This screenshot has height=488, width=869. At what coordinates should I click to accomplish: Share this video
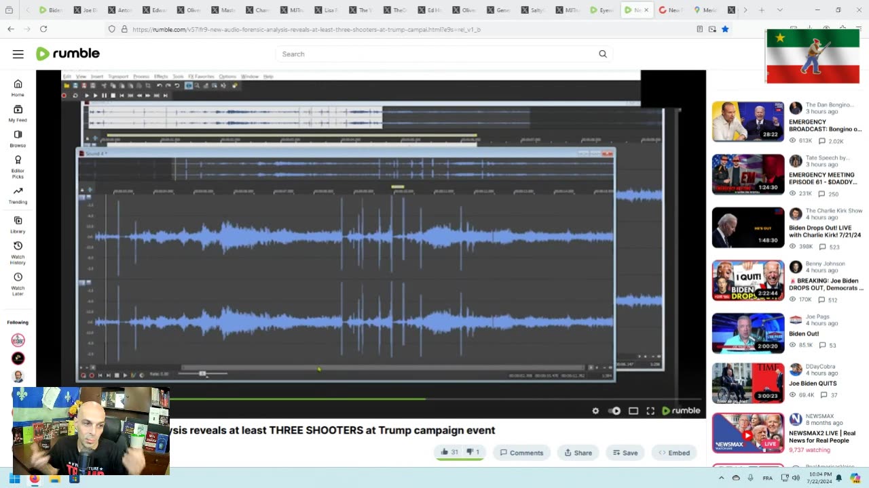(578, 453)
